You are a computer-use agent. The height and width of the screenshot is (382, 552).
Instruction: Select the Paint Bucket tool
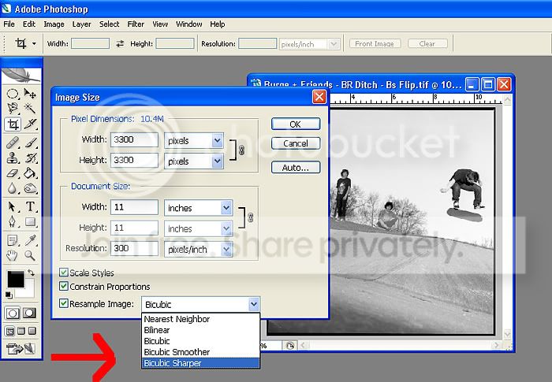pyautogui.click(x=31, y=173)
